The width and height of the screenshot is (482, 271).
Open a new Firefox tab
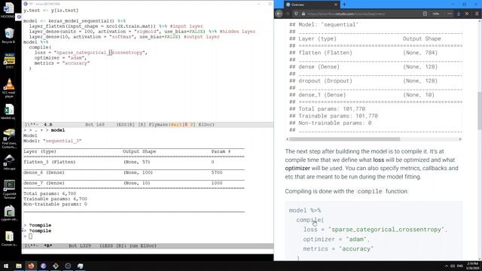pos(344,5)
